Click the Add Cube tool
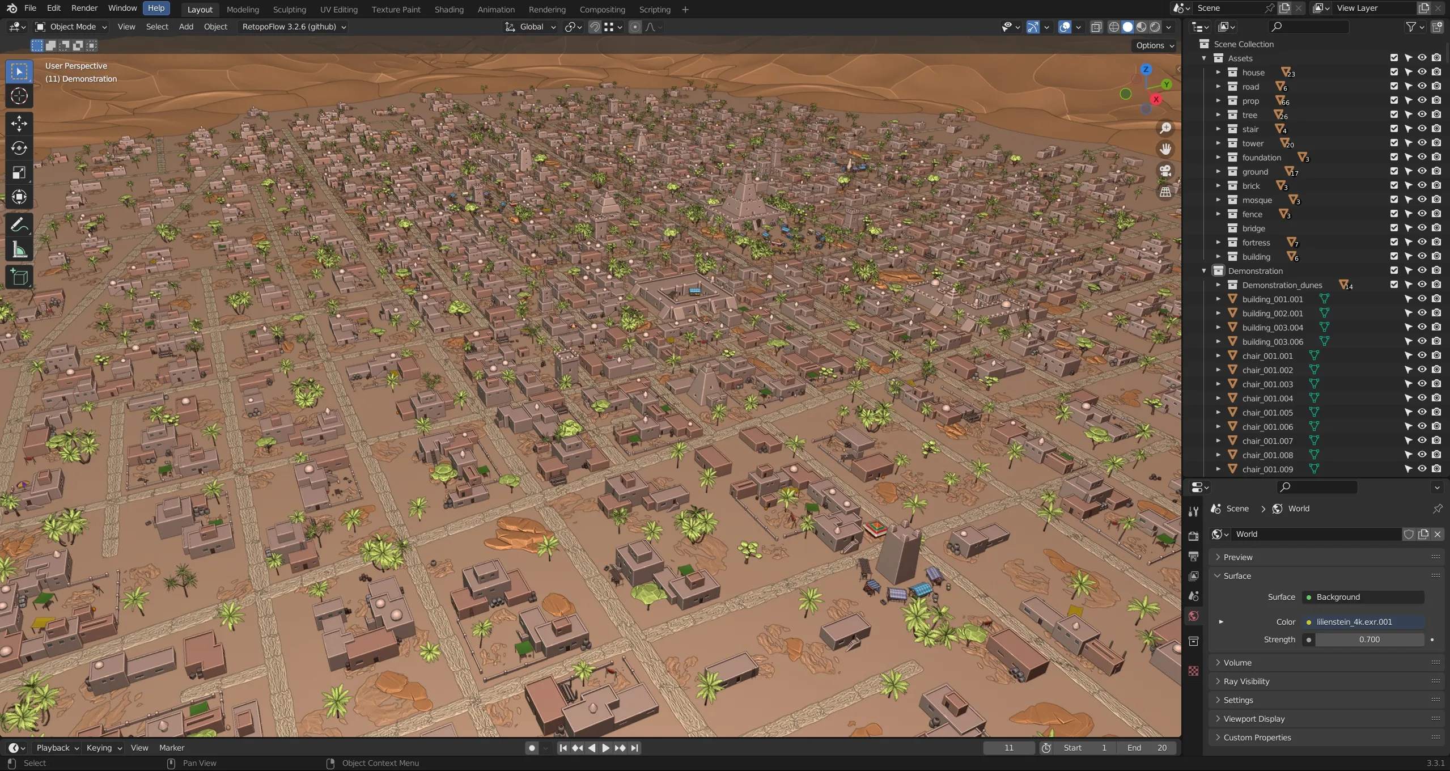 coord(19,277)
